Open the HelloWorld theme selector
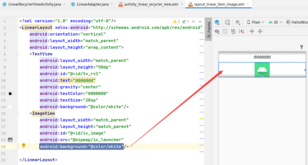 (297, 22)
